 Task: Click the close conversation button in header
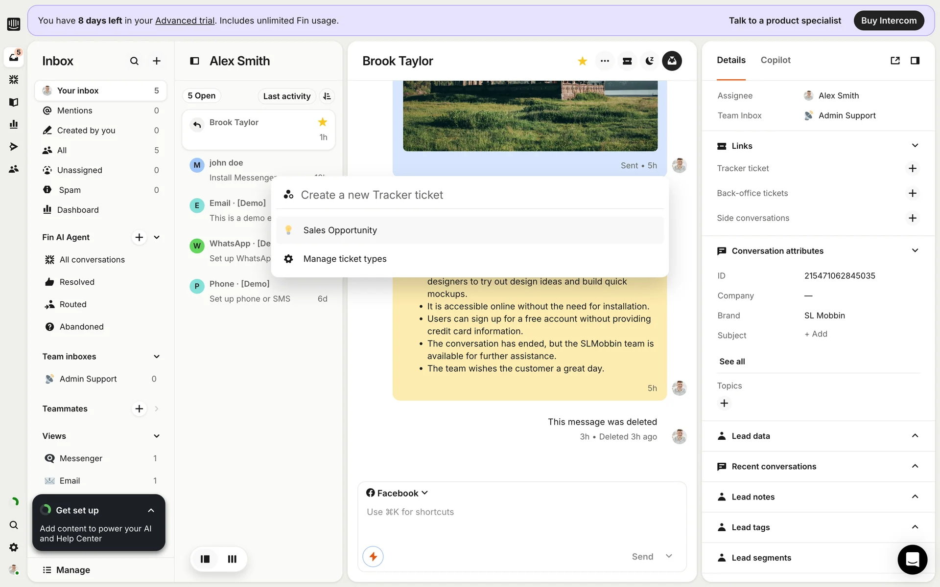tap(672, 61)
